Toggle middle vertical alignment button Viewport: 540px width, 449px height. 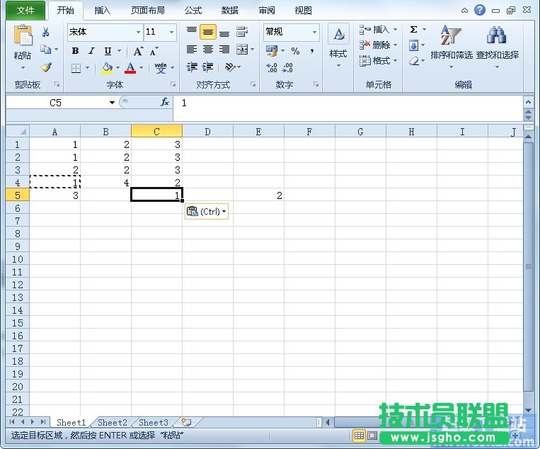click(207, 33)
